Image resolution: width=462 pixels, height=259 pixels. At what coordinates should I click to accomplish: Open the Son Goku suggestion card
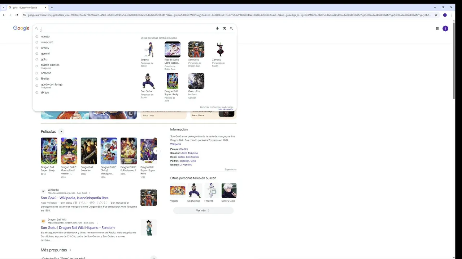196,54
